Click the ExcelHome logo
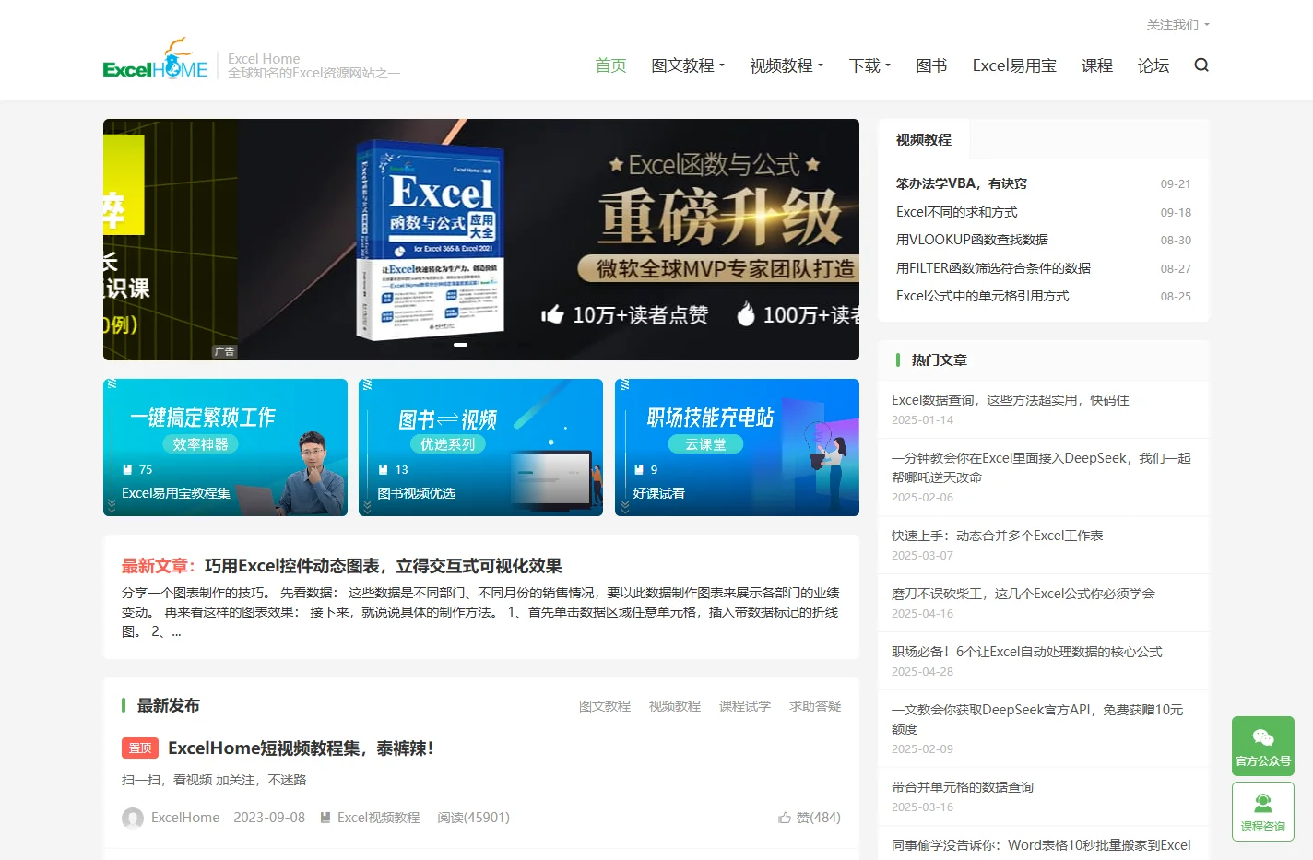This screenshot has height=860, width=1313. pyautogui.click(x=156, y=60)
